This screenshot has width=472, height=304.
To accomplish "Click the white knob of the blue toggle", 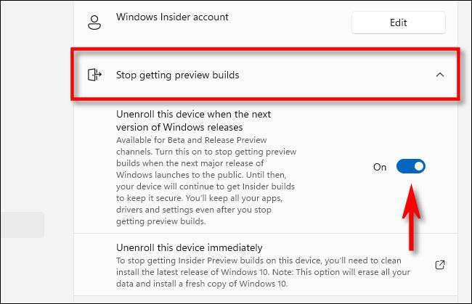I will point(418,167).
